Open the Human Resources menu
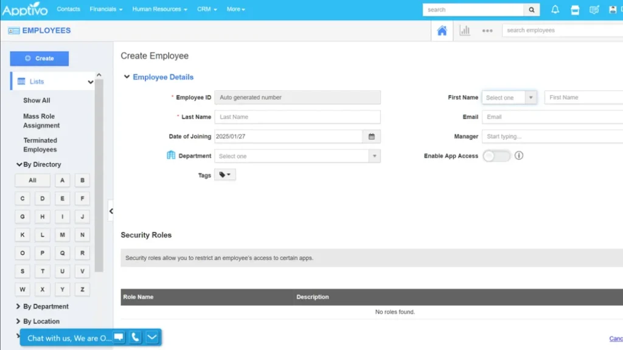Viewport: 623px width, 350px height. click(x=159, y=10)
